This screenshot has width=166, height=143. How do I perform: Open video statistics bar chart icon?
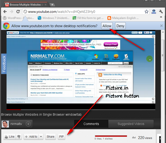point(134,137)
